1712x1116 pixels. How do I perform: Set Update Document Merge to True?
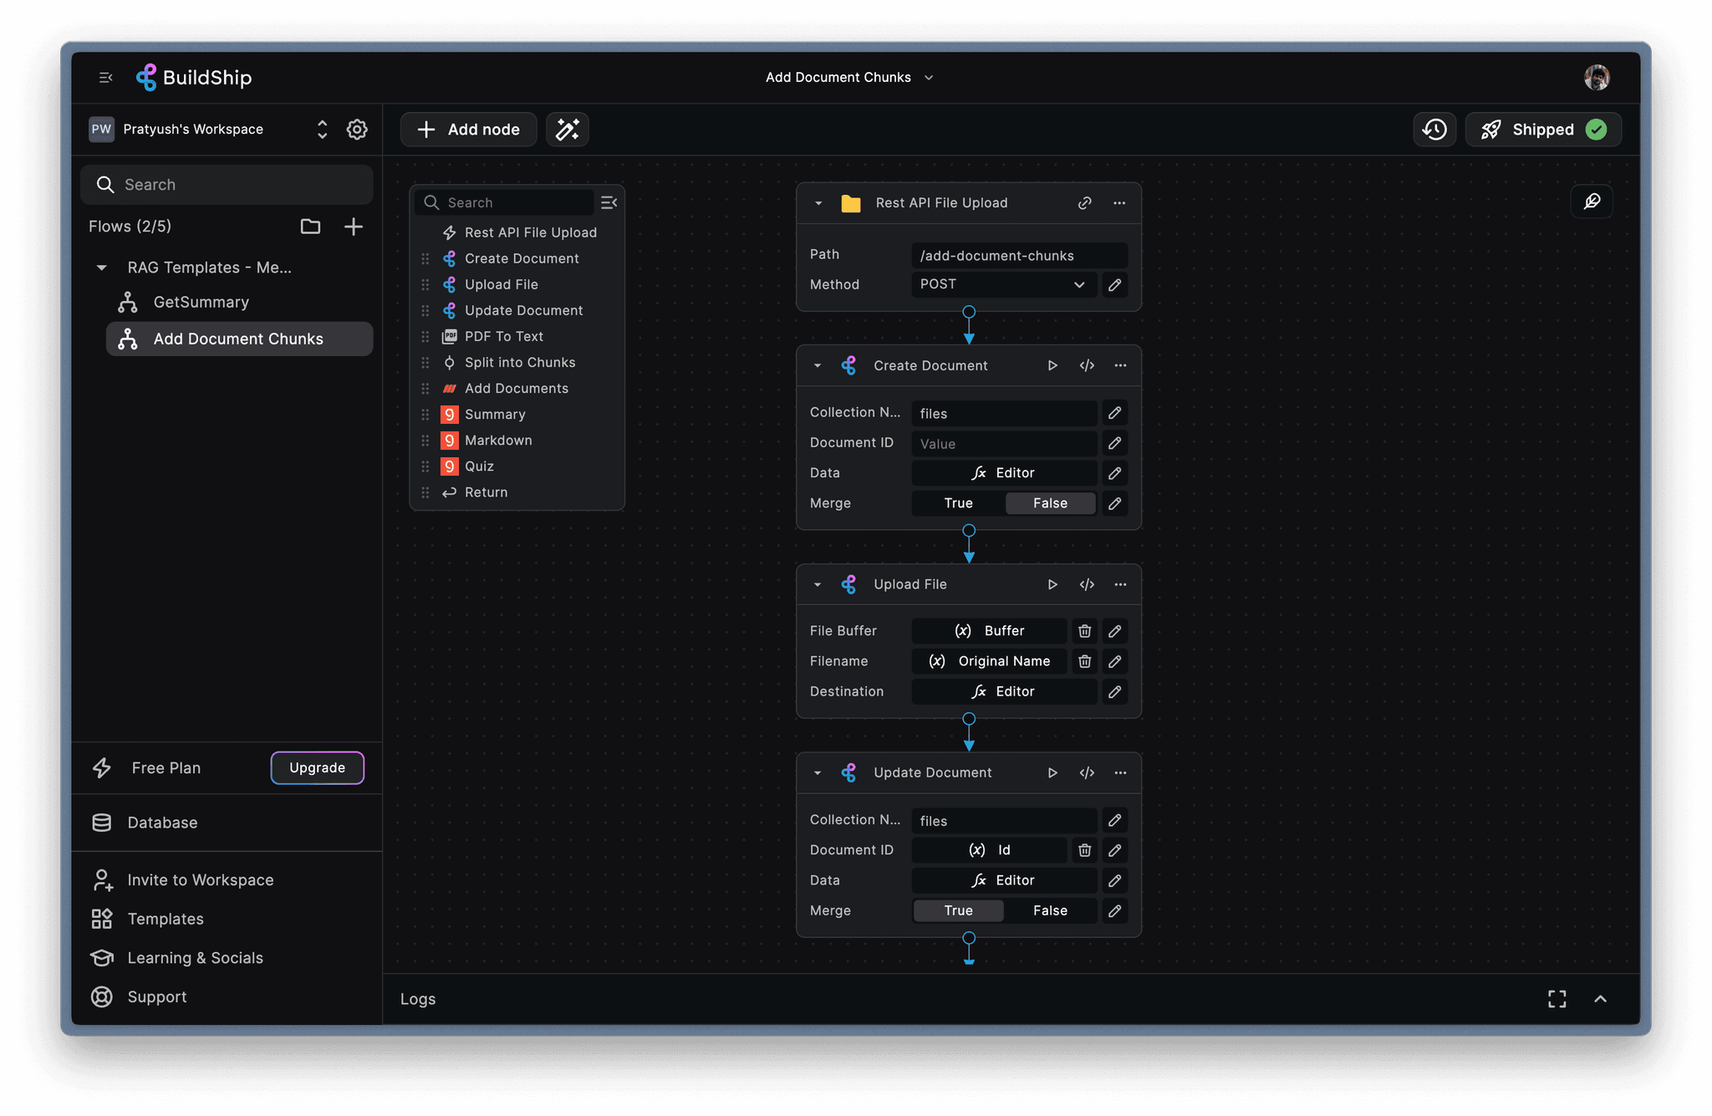[x=958, y=910]
